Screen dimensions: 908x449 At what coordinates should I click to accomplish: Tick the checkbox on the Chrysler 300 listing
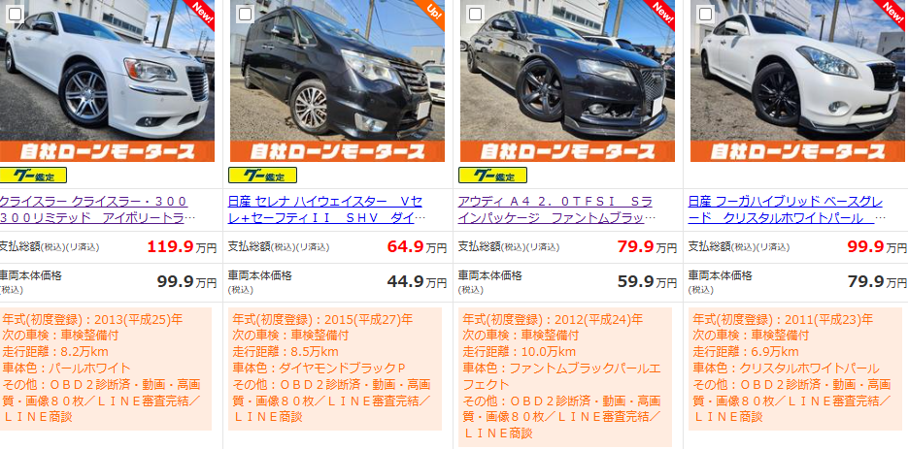point(15,14)
